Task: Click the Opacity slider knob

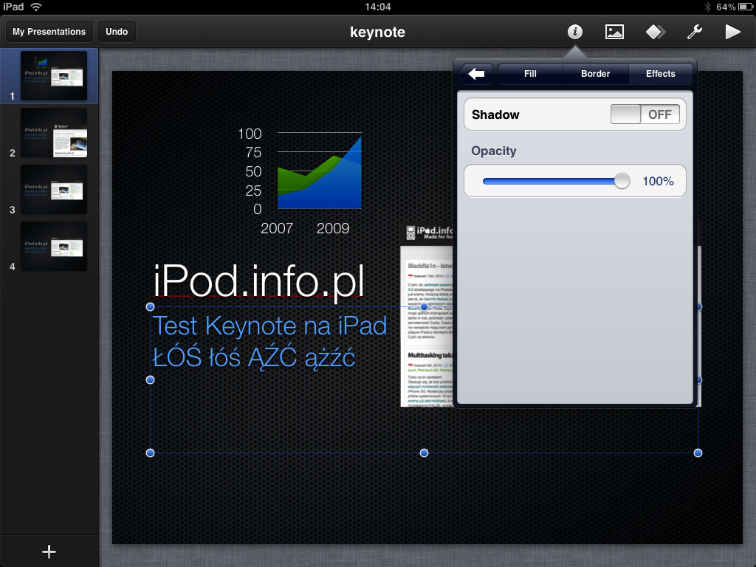Action: coord(622,182)
